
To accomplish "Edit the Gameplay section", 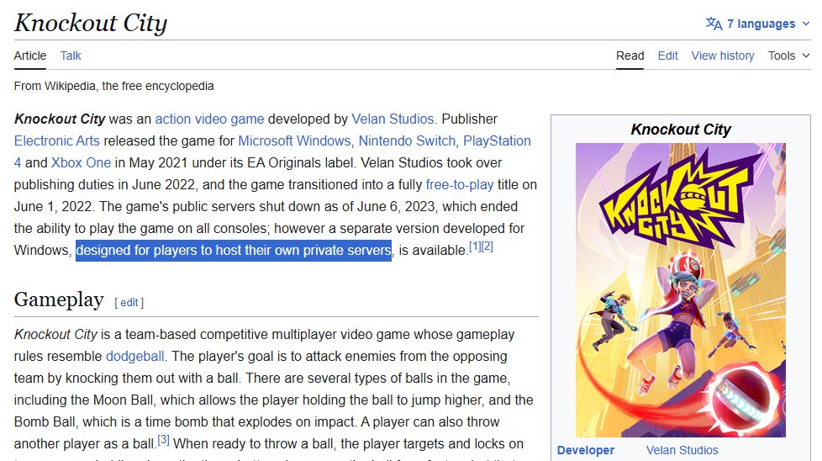I will (x=129, y=303).
